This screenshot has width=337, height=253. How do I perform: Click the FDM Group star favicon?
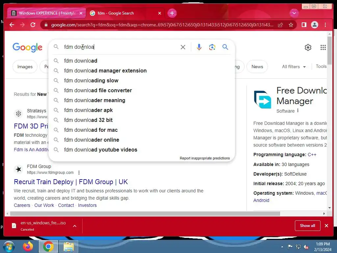[18, 169]
